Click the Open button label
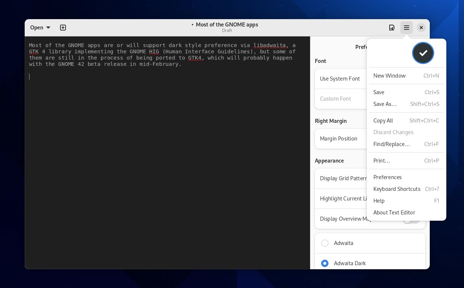464x288 pixels. coord(36,28)
